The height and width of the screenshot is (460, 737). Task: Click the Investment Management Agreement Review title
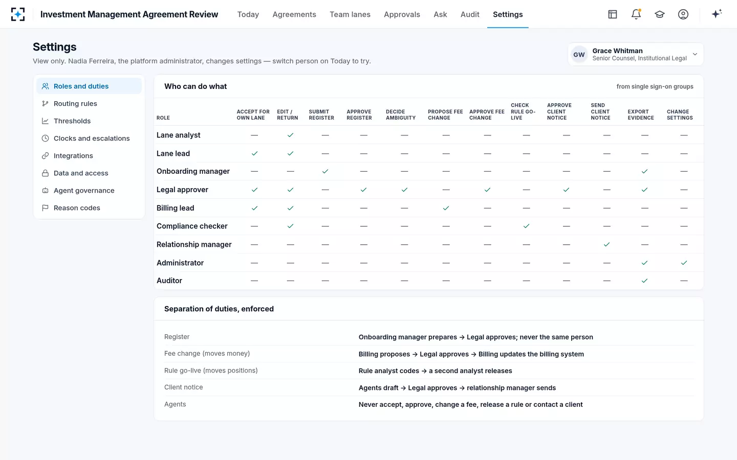point(129,14)
